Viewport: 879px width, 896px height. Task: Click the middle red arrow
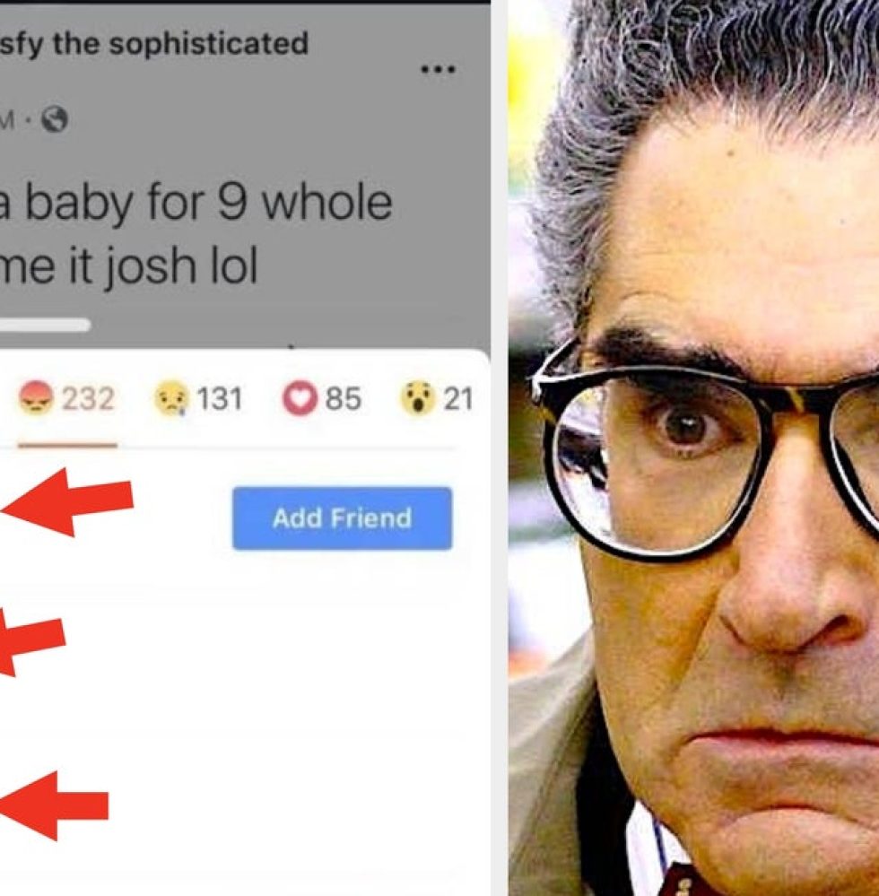click(32, 641)
